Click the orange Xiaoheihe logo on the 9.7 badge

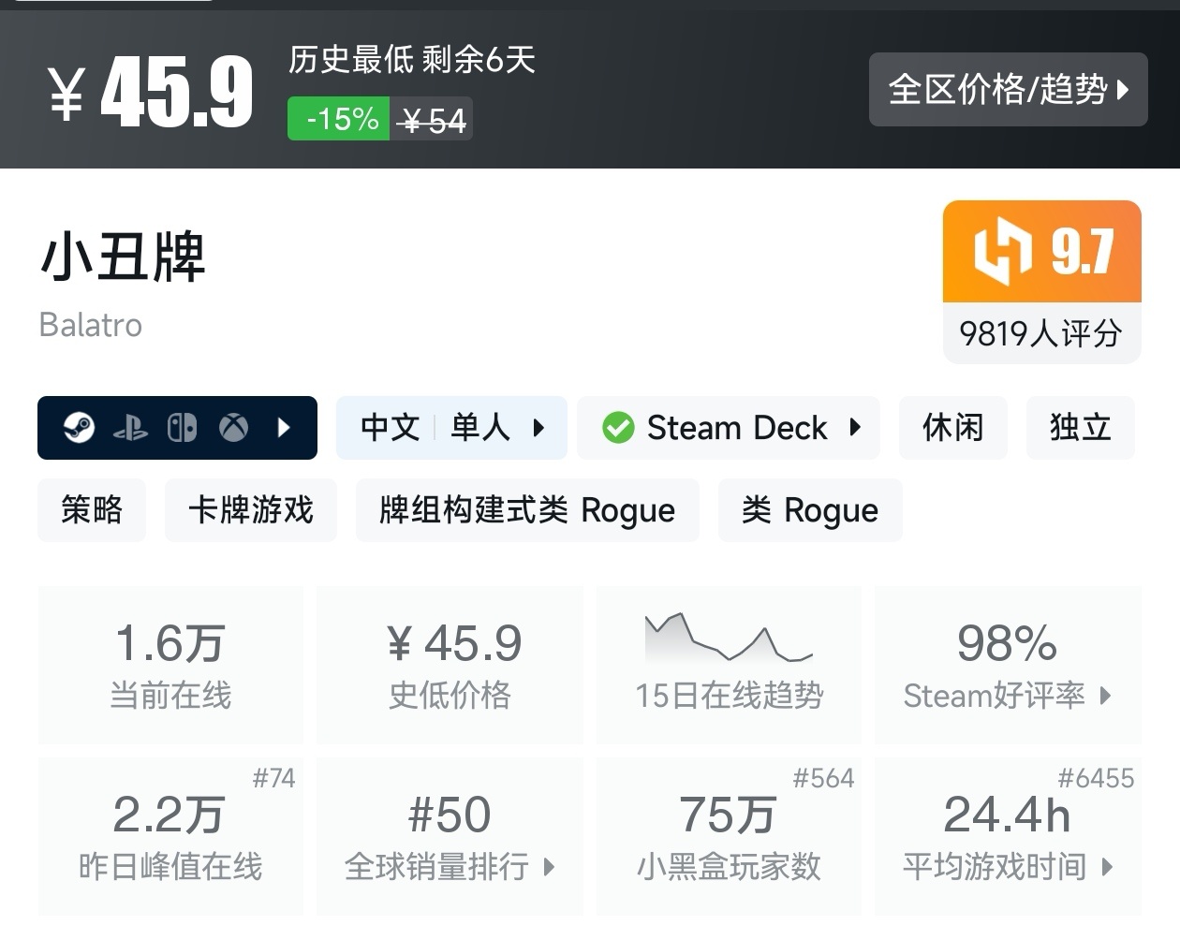(1005, 251)
